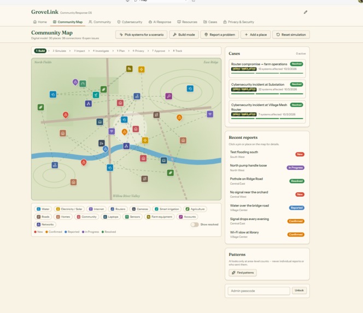Screen dimensions: 363x313
Task: Open the Test flooding south report
Action: click(x=267, y=154)
